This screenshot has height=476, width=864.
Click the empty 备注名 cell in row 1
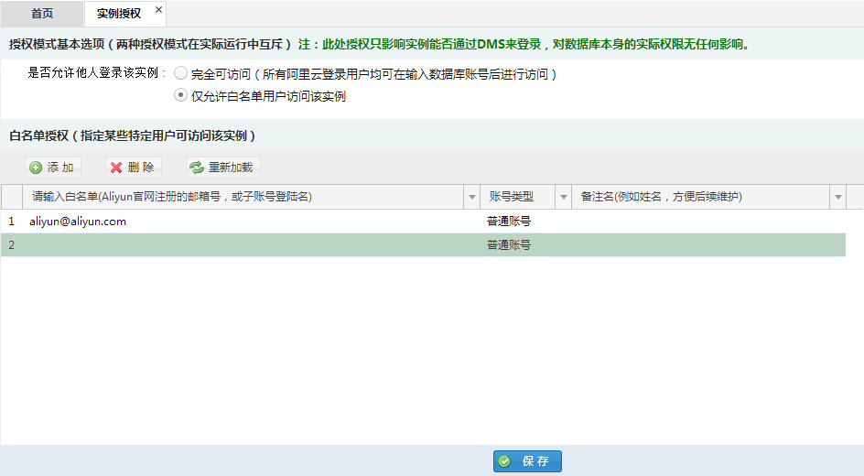coord(705,222)
